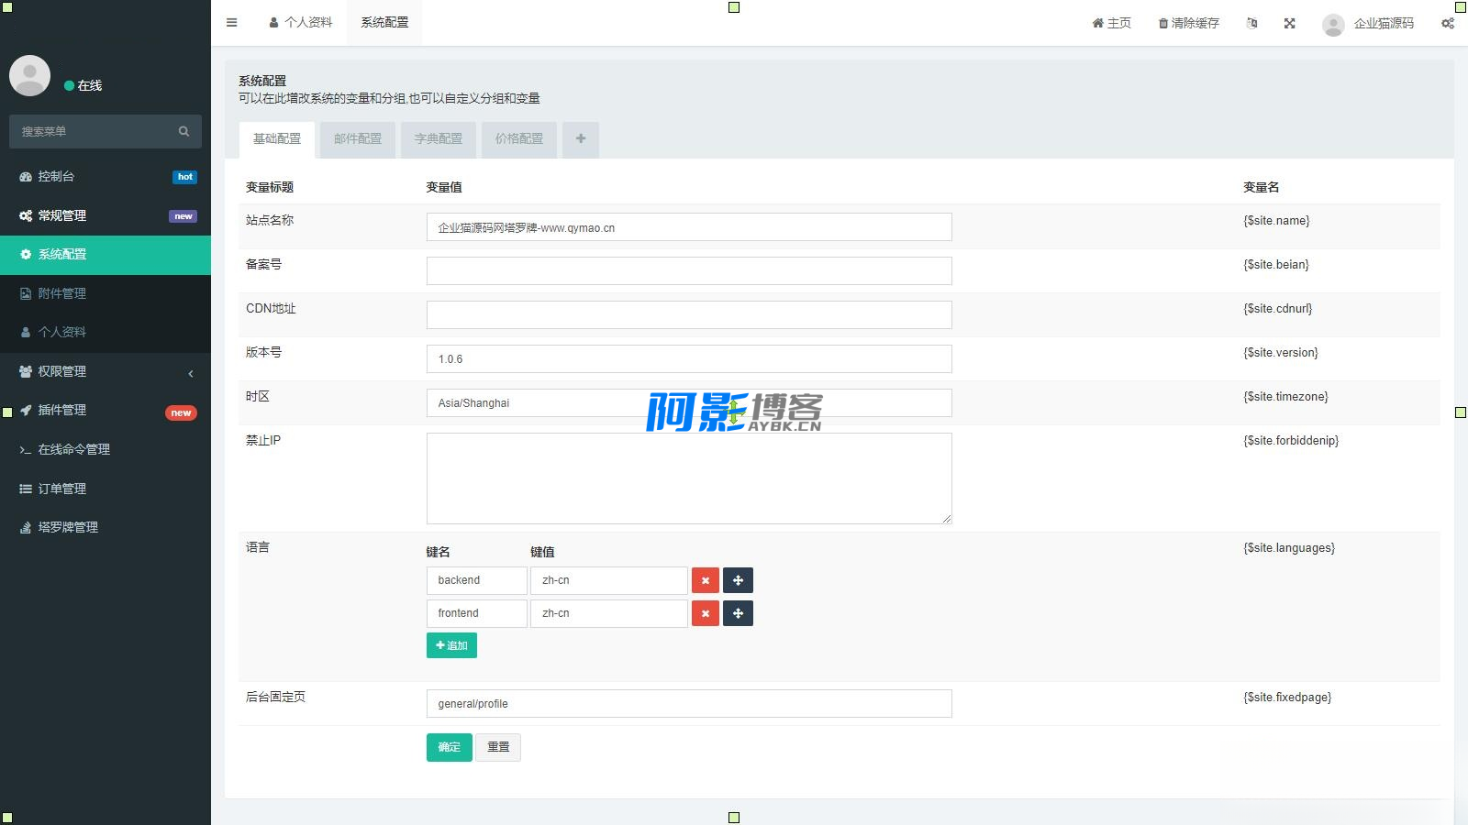
Task: Click the plus tab to add config group
Action: click(x=581, y=139)
